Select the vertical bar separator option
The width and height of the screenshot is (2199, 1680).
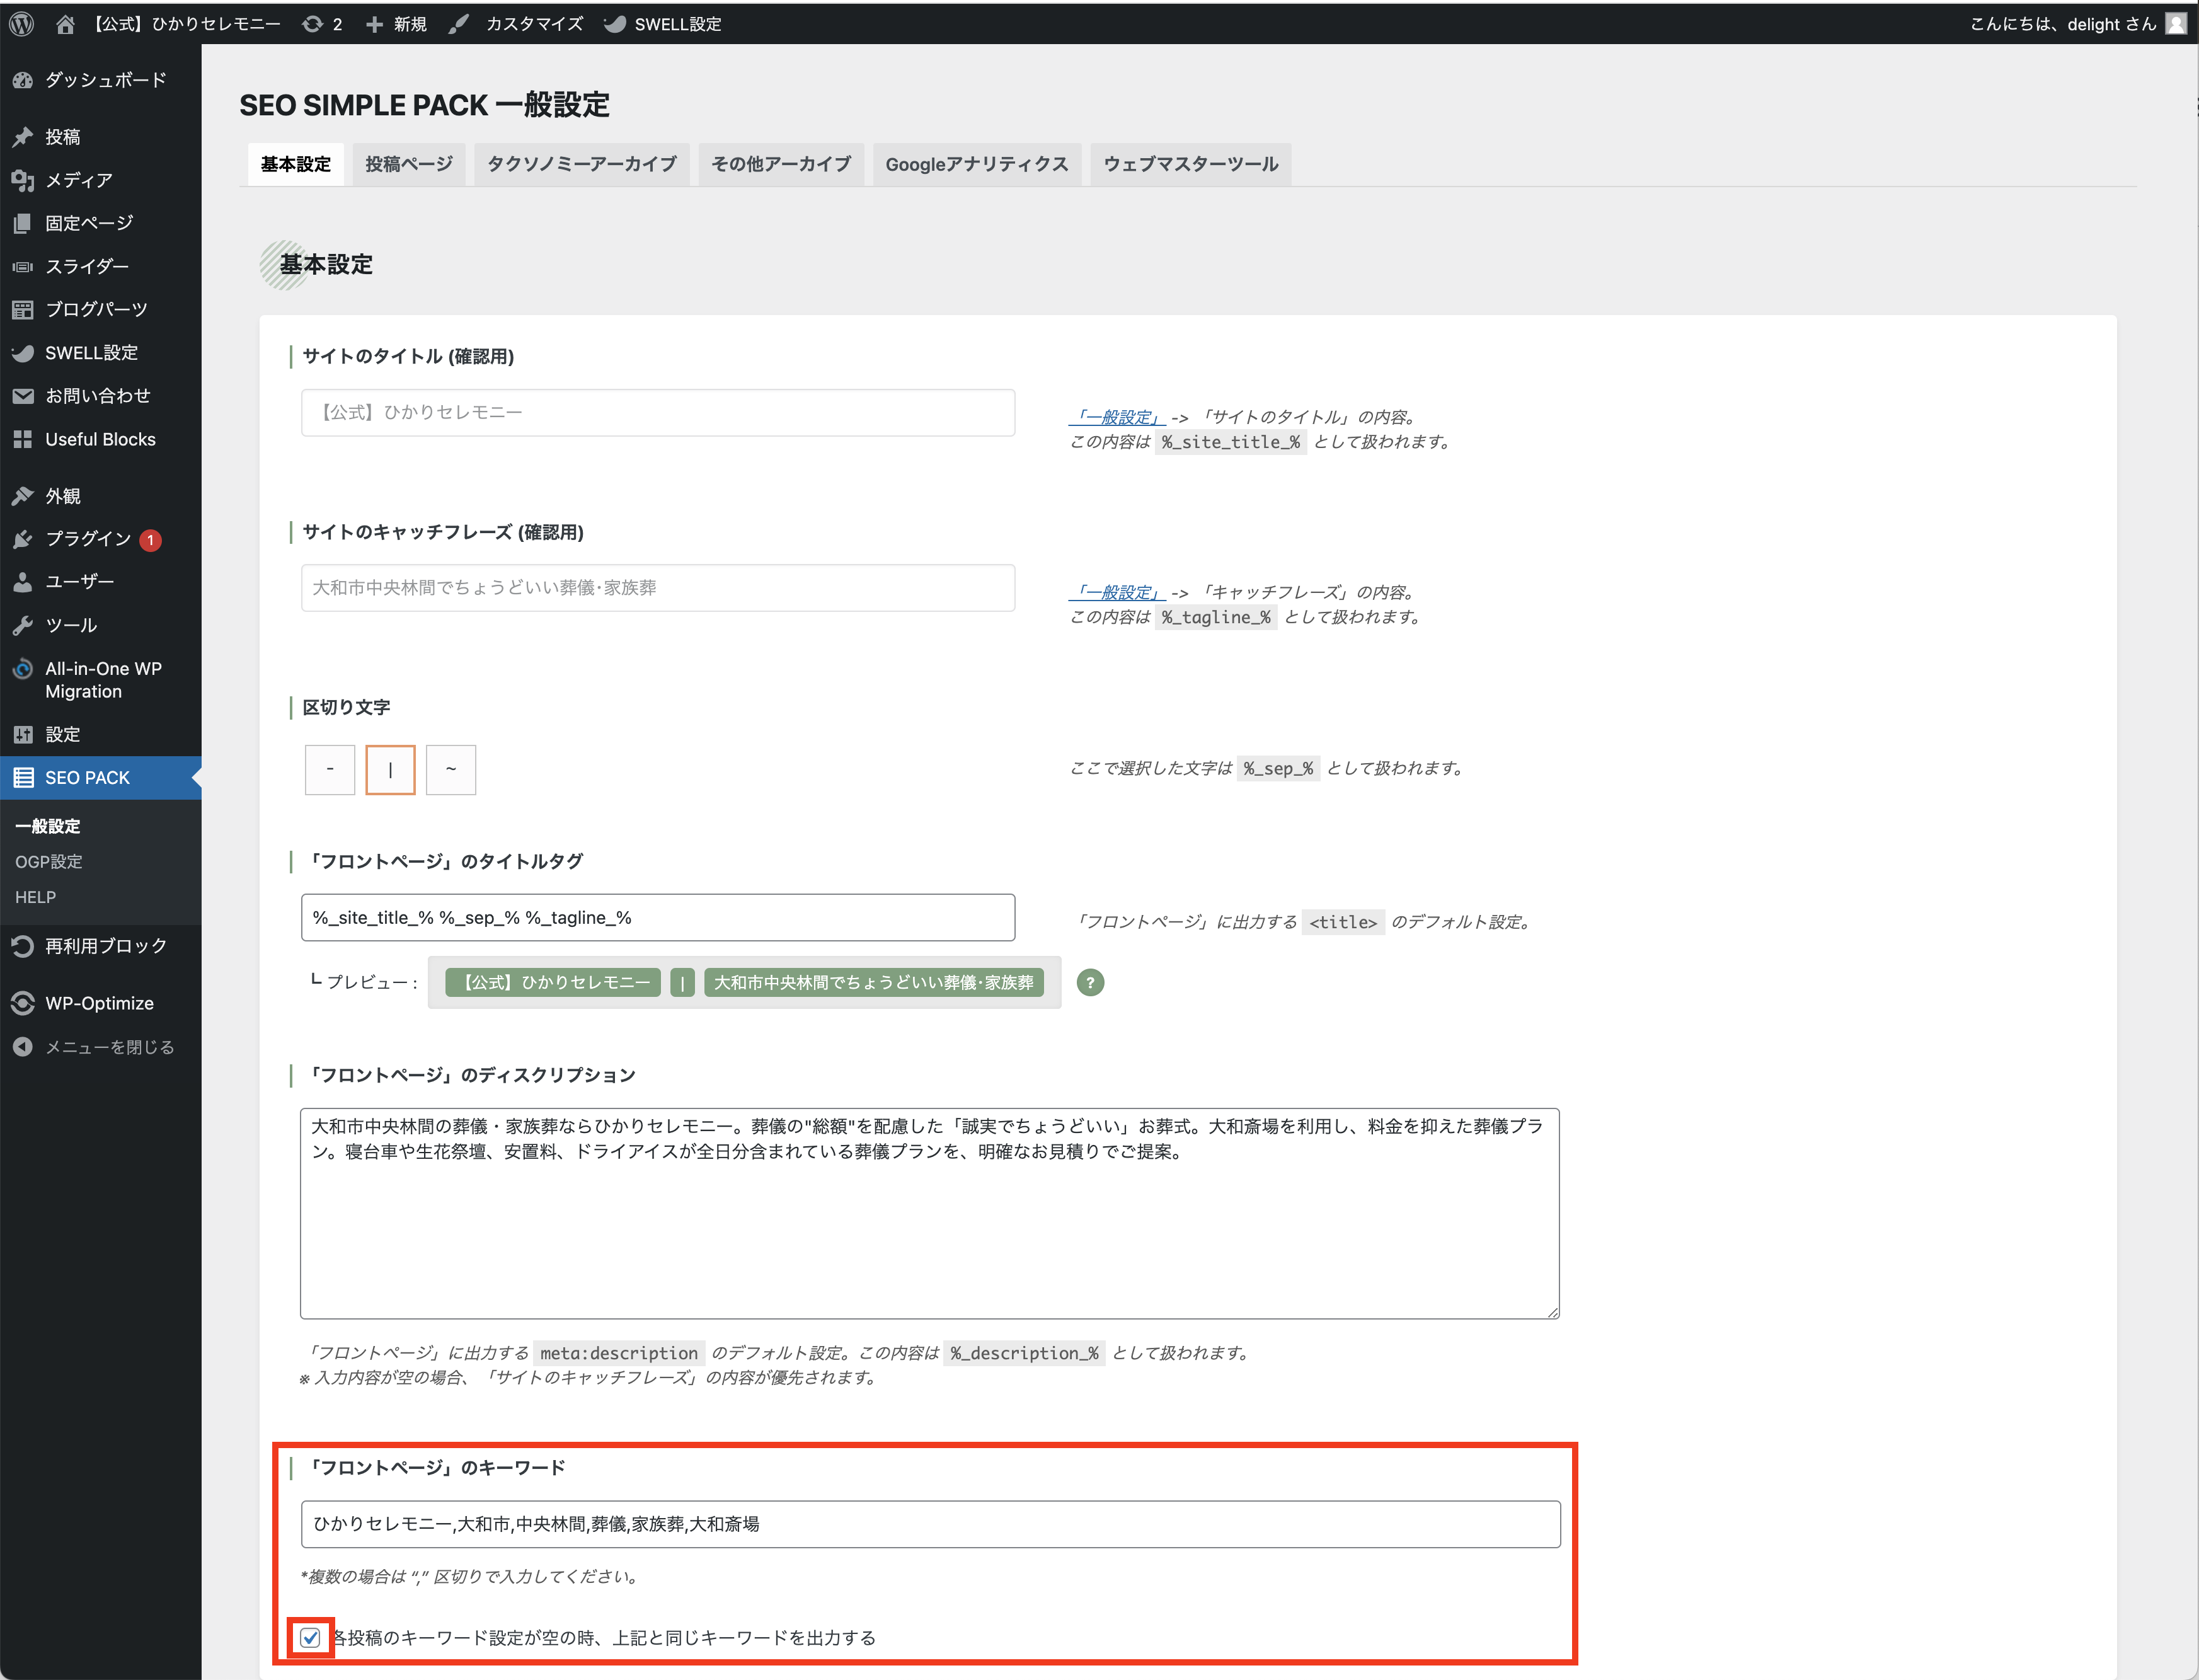tap(390, 770)
